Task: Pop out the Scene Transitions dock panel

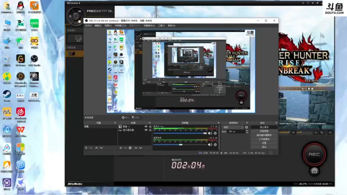Action: point(247,123)
